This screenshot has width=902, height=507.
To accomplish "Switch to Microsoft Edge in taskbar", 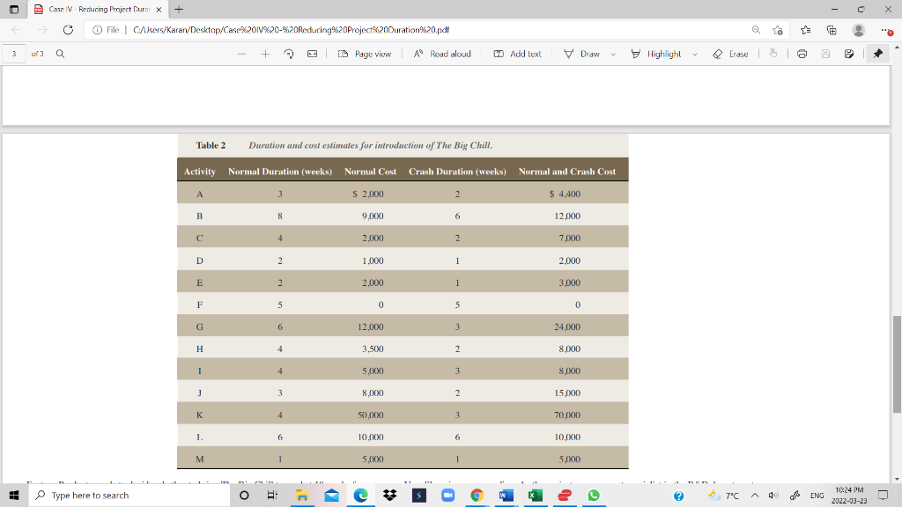I will click(x=360, y=495).
